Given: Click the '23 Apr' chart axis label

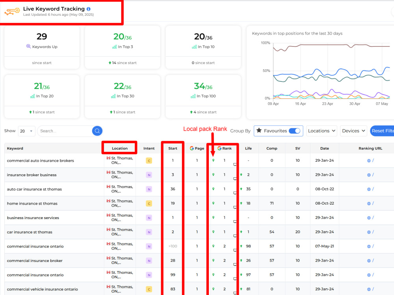Looking at the screenshot, I should (x=327, y=103).
